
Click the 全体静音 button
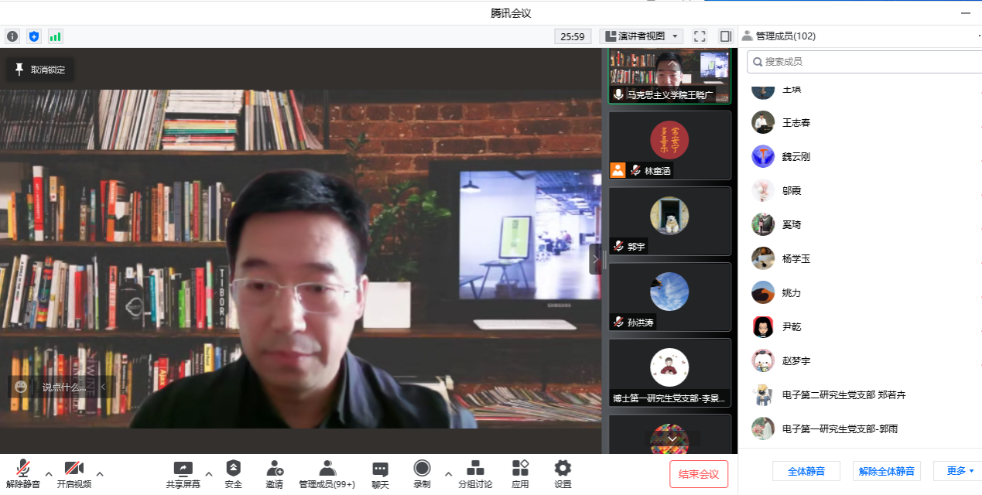806,471
